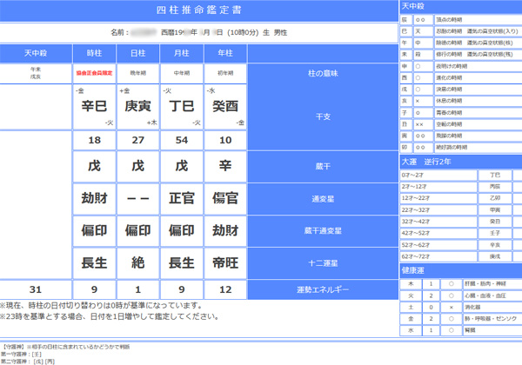The image size is (522, 365).
Task: Click the 大運 逆行2年 heading
Action: tap(461, 162)
